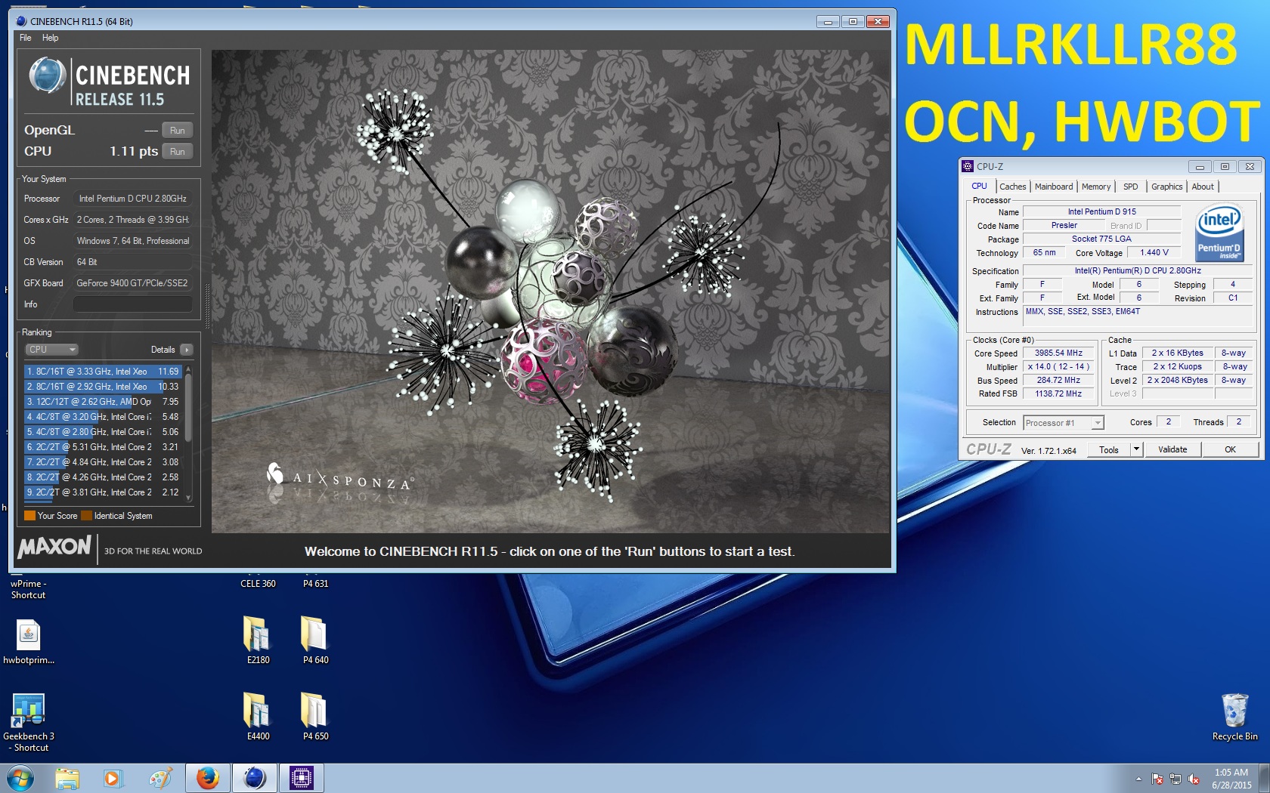Select the P4 631 desktop item
The height and width of the screenshot is (793, 1270).
(x=315, y=584)
